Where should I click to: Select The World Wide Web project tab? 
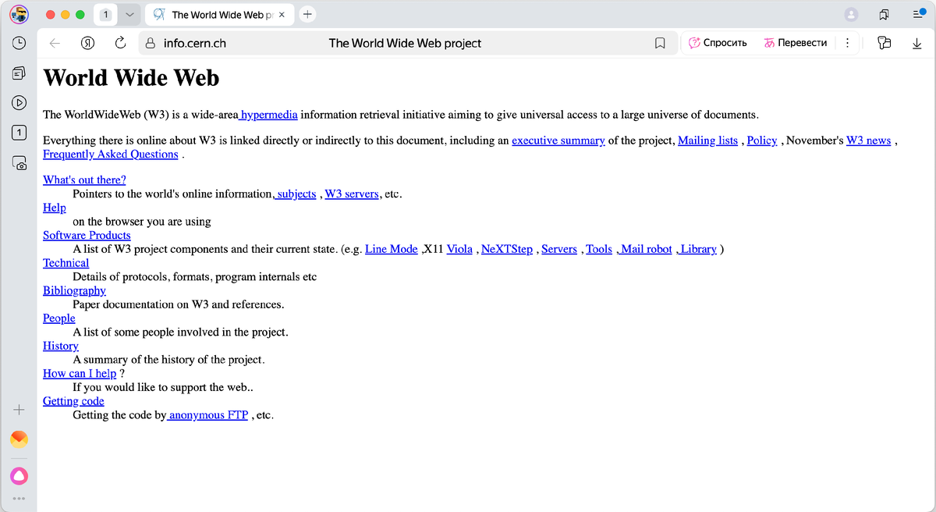tap(218, 15)
